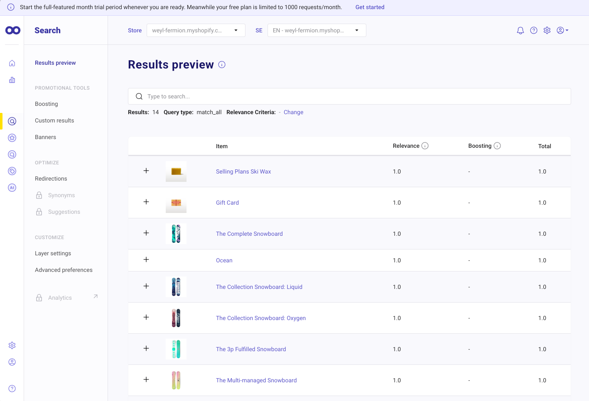Click The Collection Snowboard: Oxygen thumbnail
The height and width of the screenshot is (401, 589).
(176, 318)
